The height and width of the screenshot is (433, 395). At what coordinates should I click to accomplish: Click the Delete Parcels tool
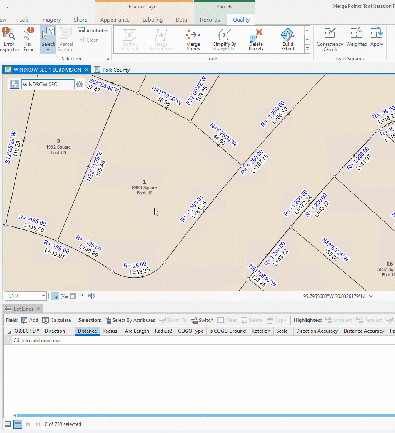(x=256, y=38)
